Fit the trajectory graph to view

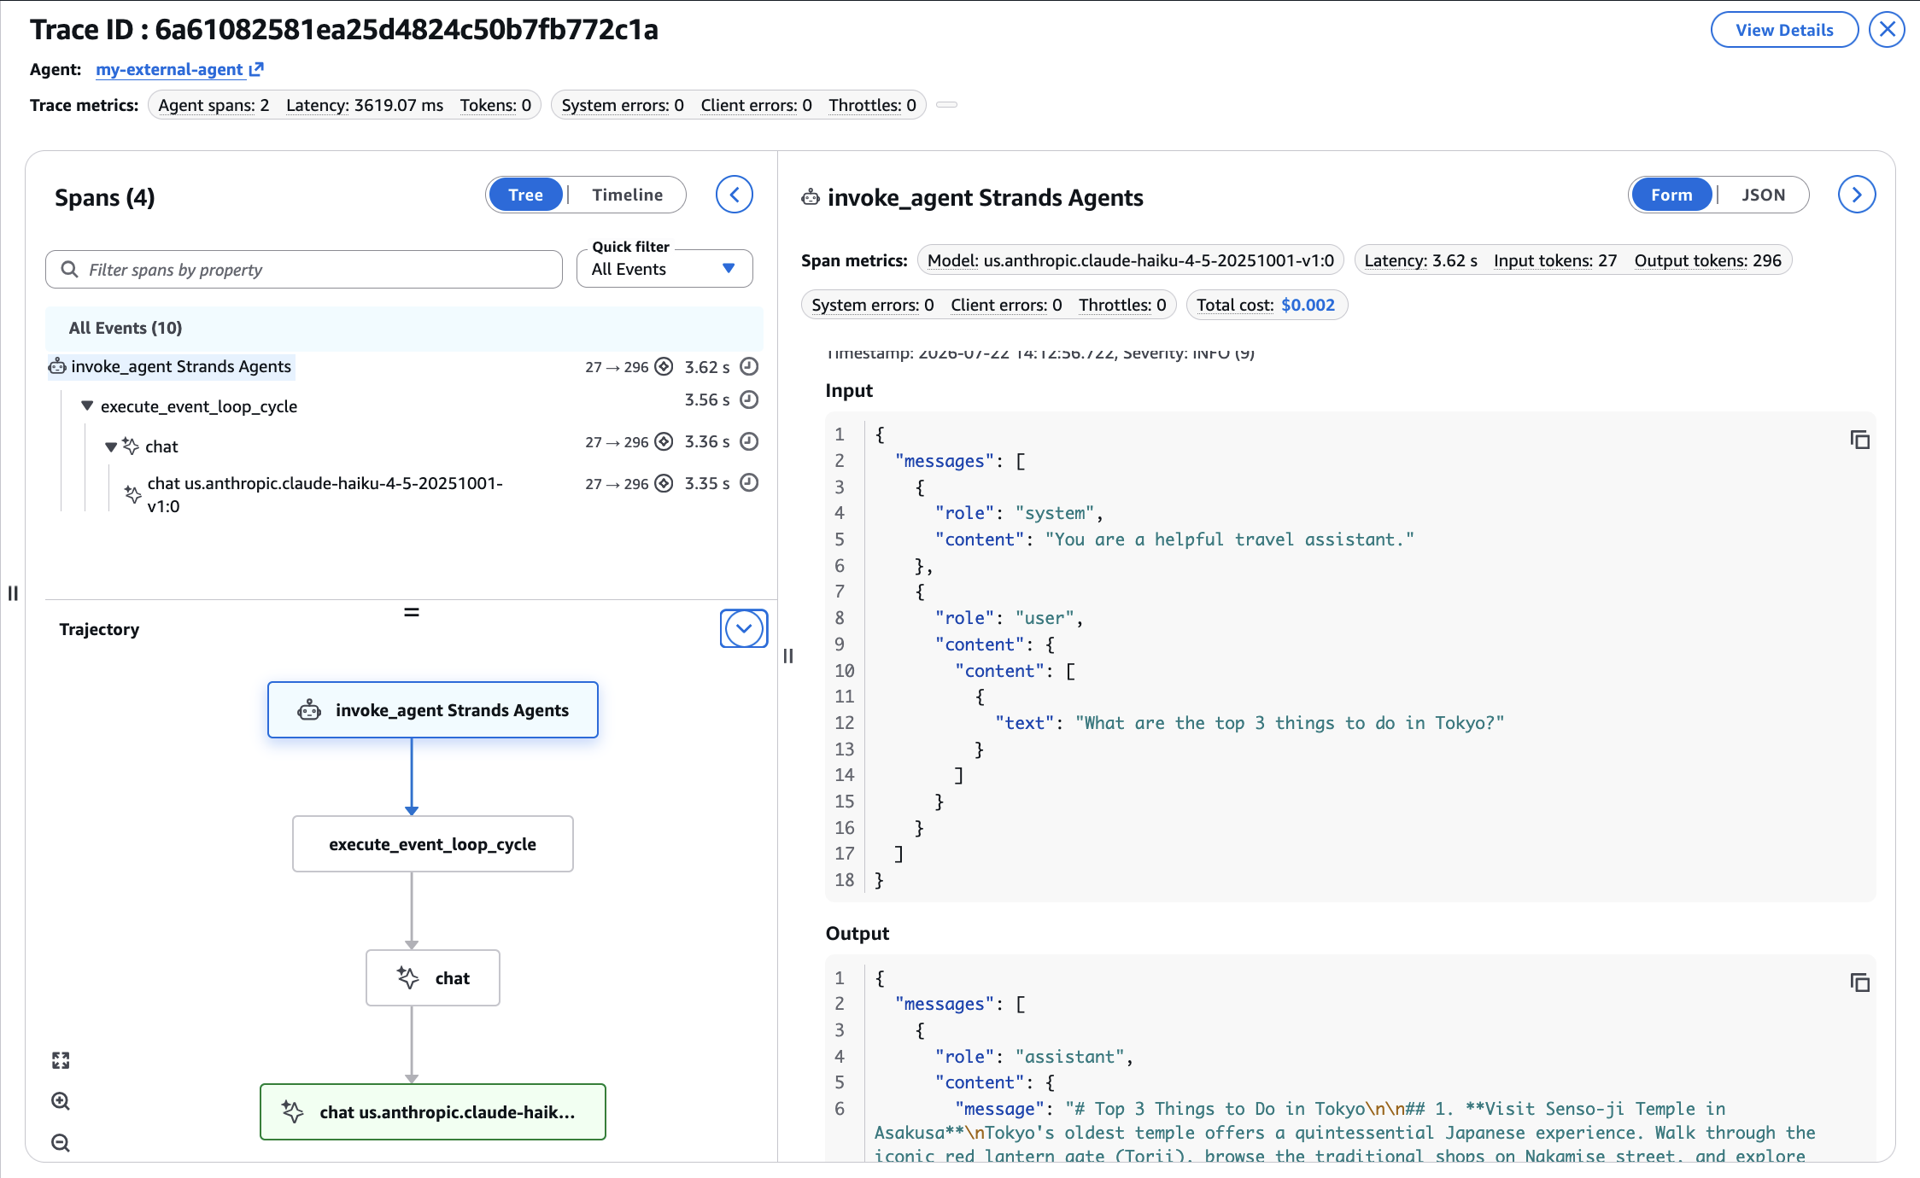pos(61,1060)
